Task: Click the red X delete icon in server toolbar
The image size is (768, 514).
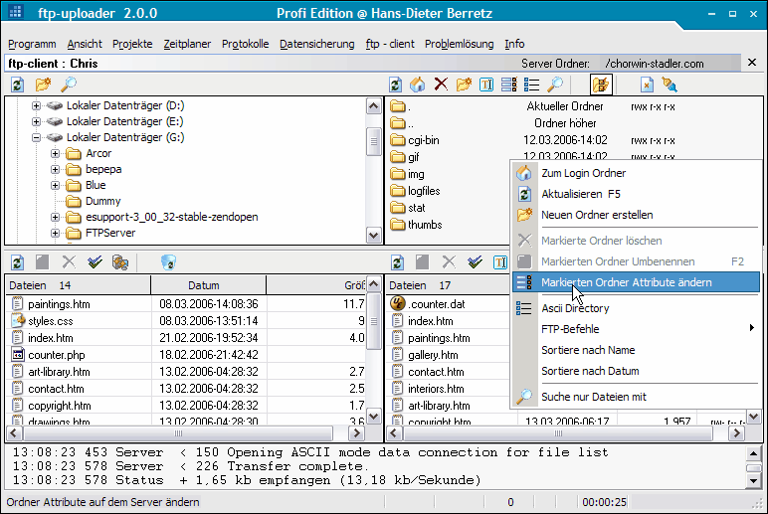Action: pos(441,86)
